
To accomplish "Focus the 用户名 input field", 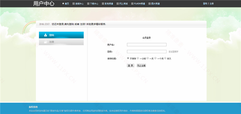I will (x=147, y=45).
